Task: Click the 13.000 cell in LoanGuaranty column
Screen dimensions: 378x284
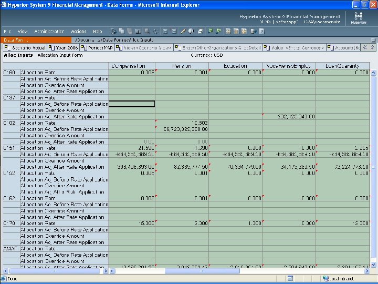Action: coord(342,223)
